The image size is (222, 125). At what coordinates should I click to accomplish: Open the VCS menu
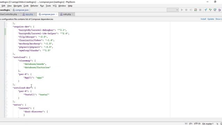(x=54, y=6)
